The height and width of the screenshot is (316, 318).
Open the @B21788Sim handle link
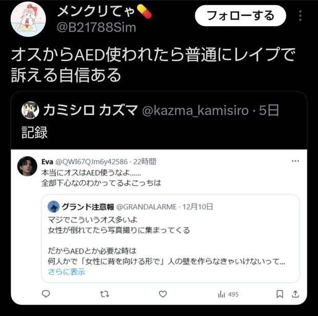click(96, 28)
